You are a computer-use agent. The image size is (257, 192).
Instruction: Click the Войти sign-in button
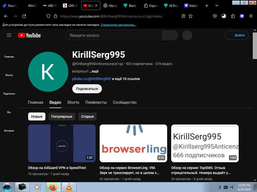click(237, 35)
